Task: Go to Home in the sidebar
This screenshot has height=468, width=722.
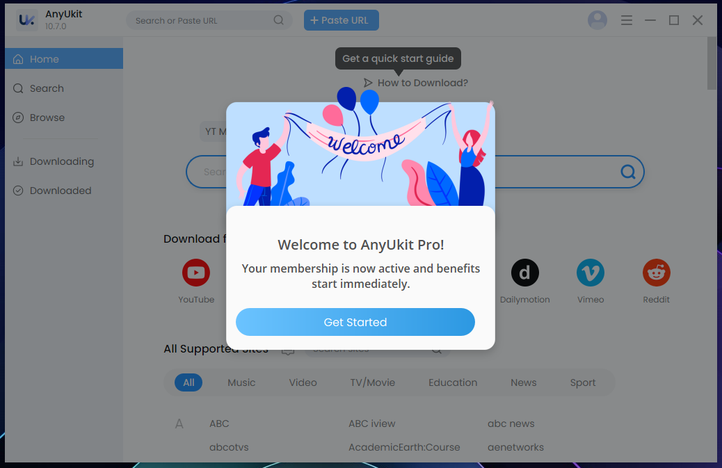Action: click(64, 59)
